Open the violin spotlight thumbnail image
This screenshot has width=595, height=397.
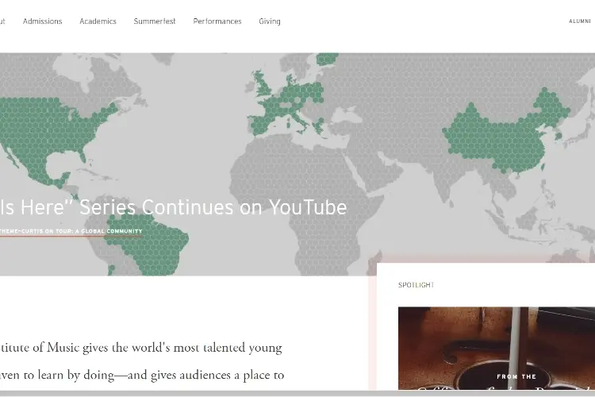click(497, 348)
